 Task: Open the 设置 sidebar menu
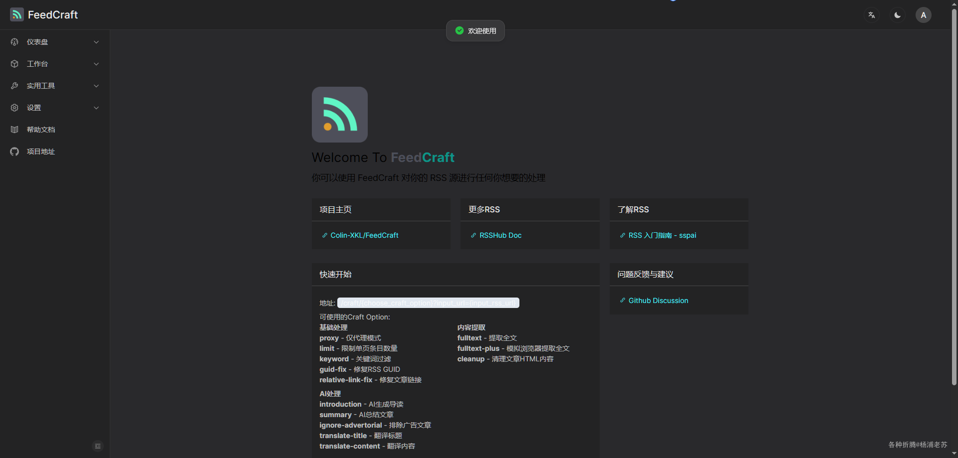(55, 108)
